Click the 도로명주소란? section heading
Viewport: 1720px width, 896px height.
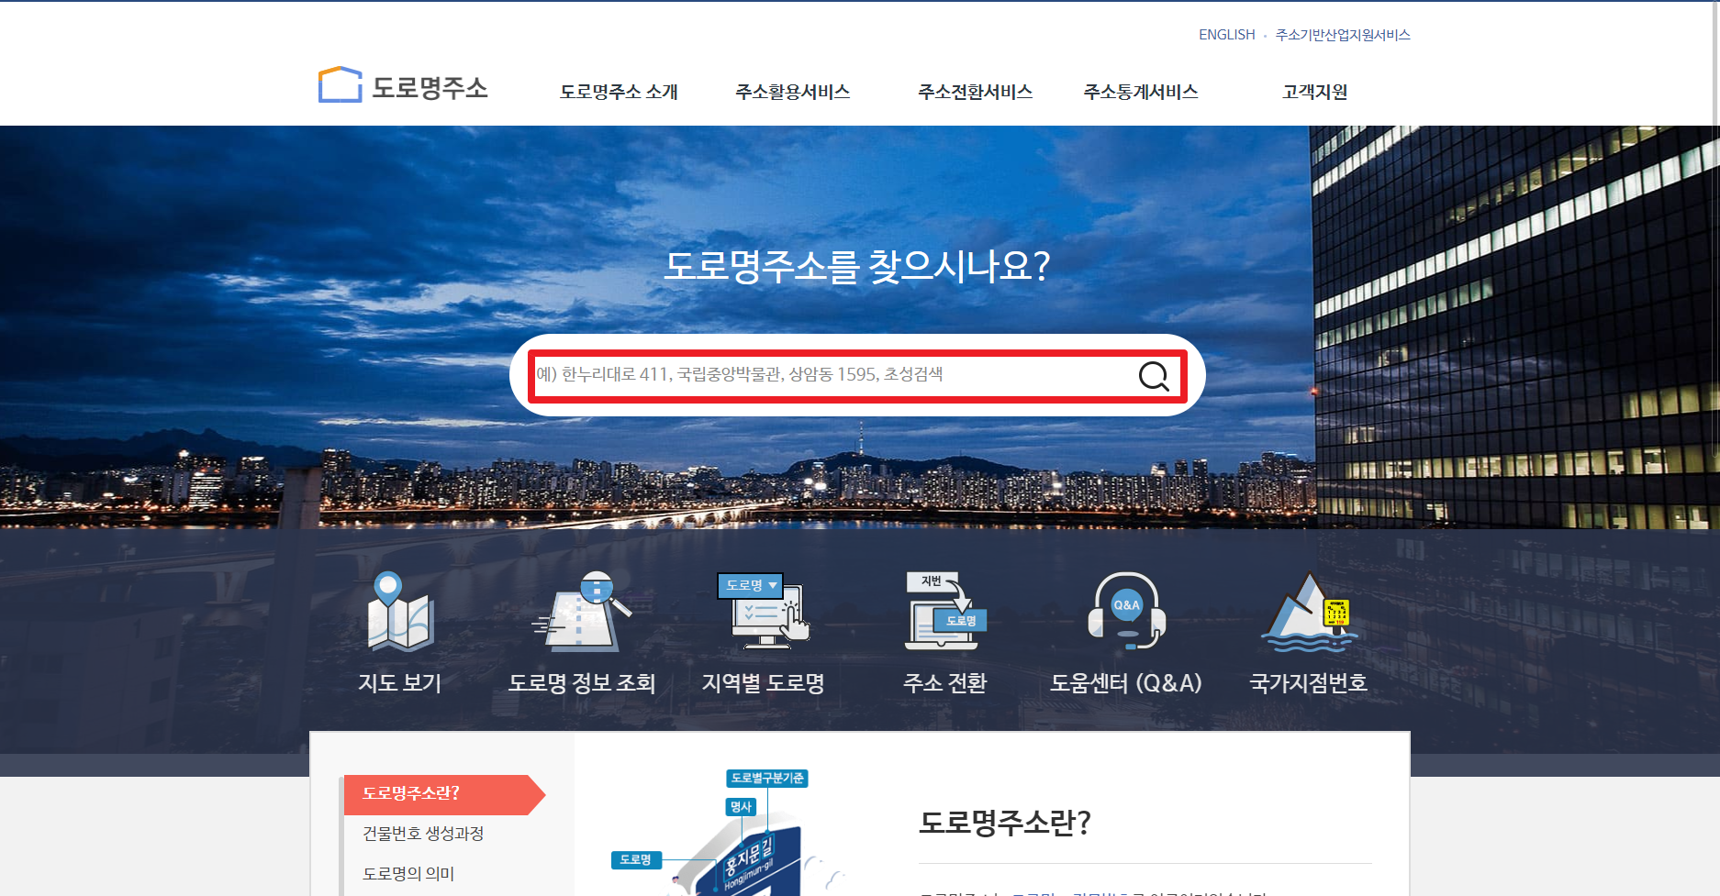1005,823
